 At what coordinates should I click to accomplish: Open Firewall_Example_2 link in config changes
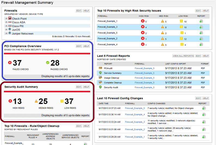[135, 129]
